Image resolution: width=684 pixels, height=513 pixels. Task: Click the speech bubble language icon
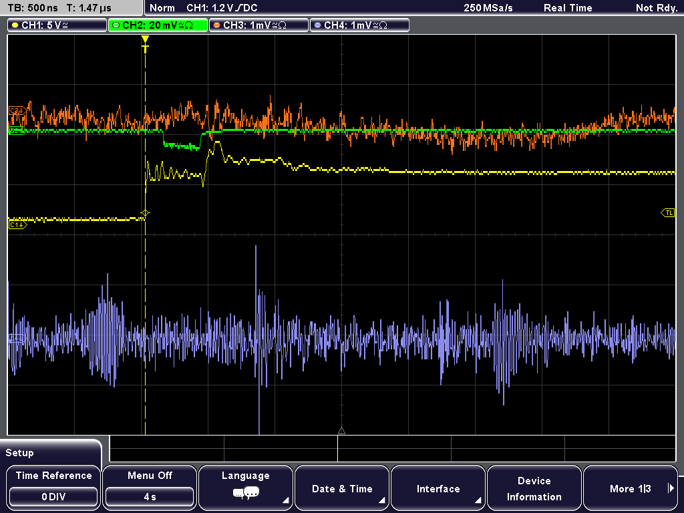(x=246, y=494)
